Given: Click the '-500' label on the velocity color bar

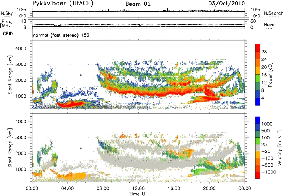Looking at the screenshot, I should (x=267, y=165).
